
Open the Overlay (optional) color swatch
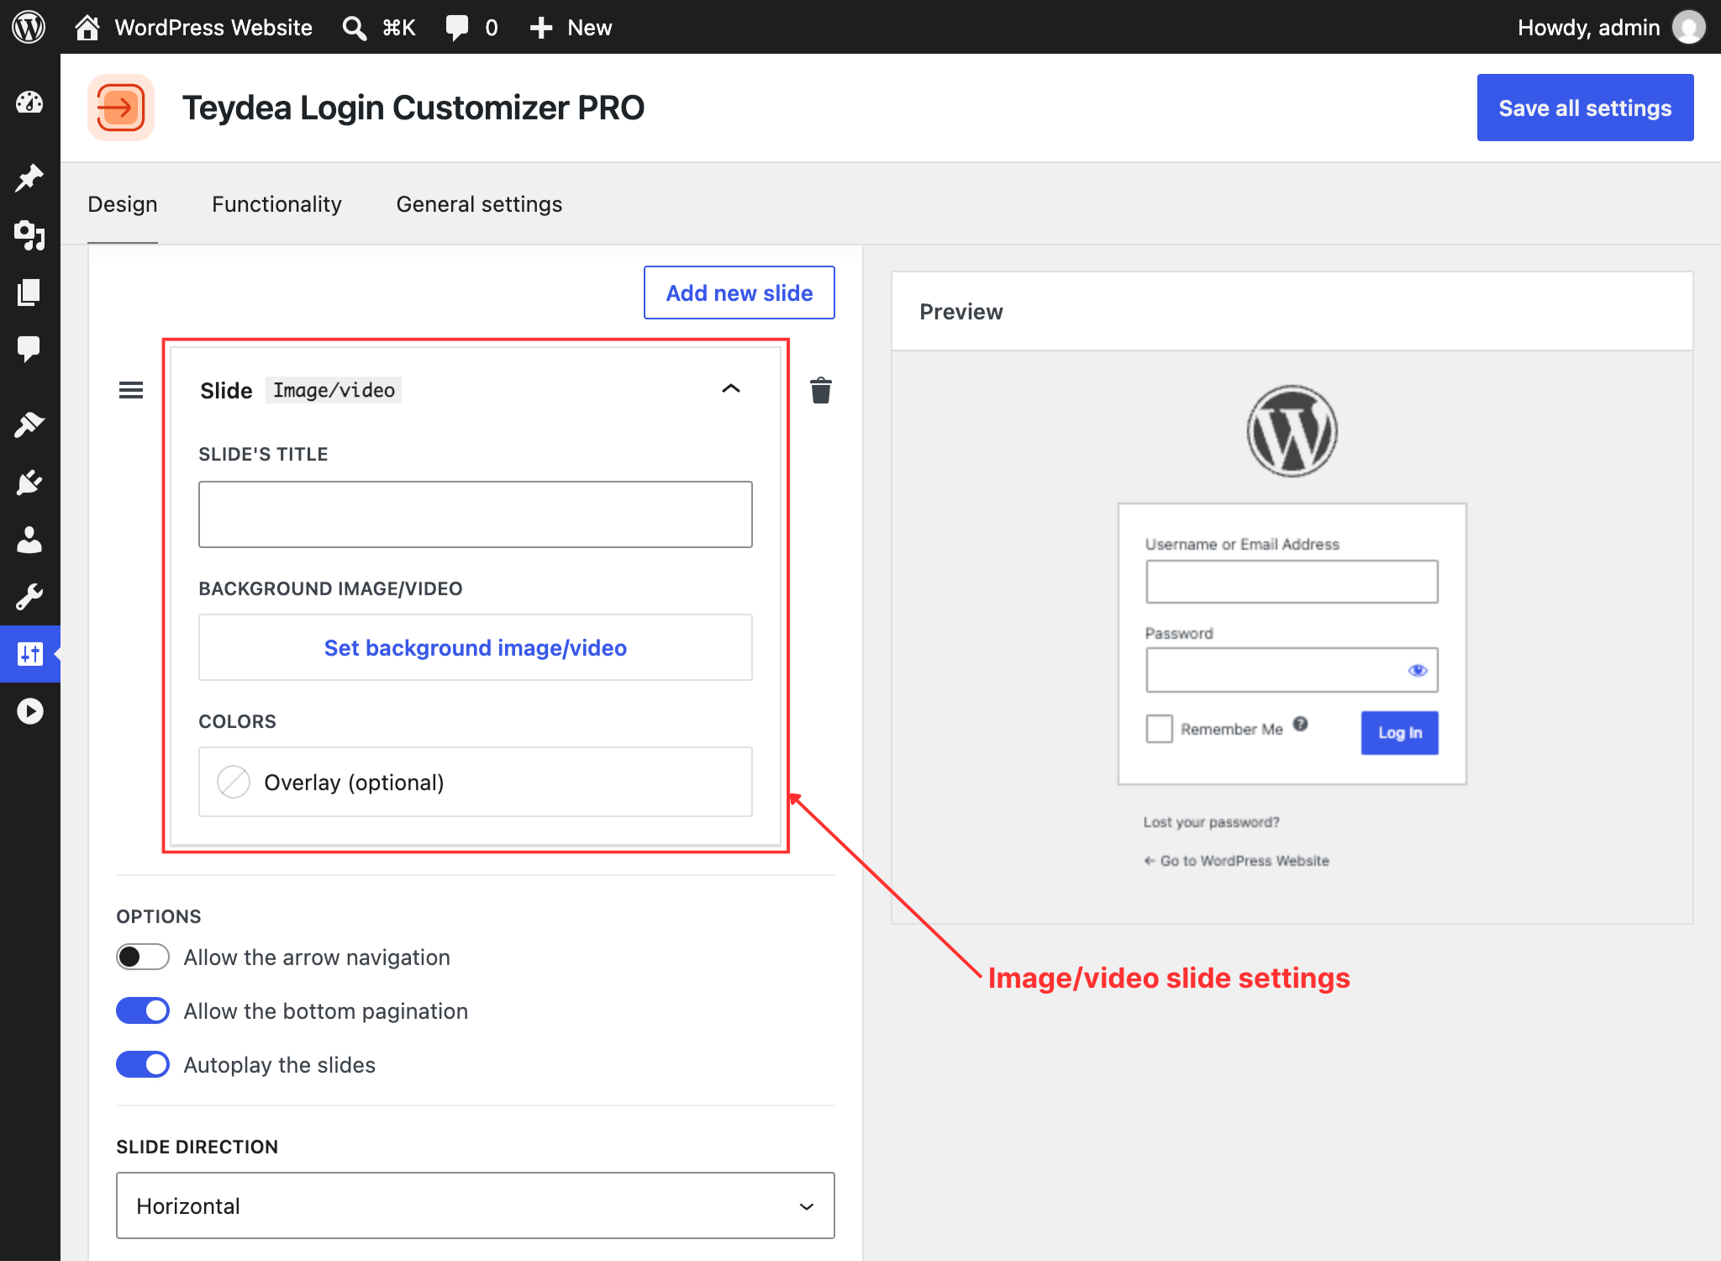(x=234, y=782)
